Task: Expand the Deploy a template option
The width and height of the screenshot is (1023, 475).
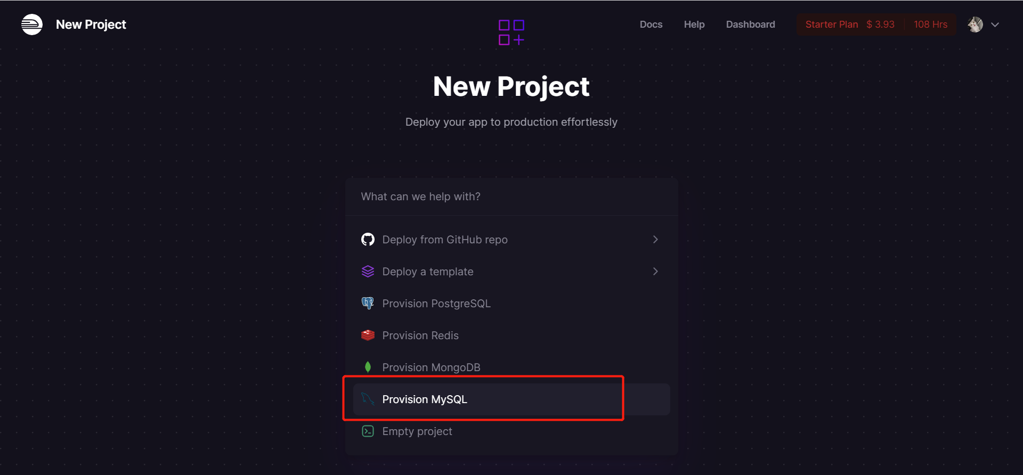Action: (x=655, y=271)
